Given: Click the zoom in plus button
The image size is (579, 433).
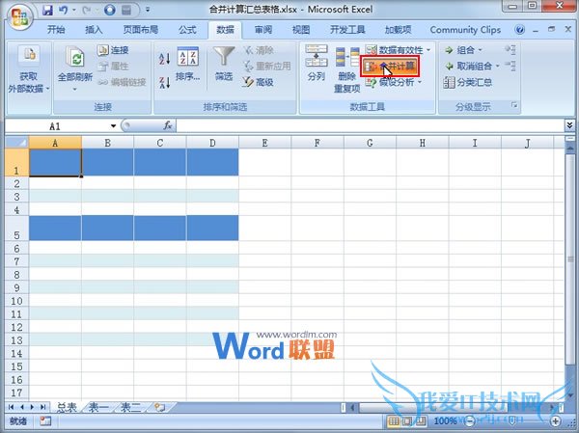Looking at the screenshot, I should [556, 420].
